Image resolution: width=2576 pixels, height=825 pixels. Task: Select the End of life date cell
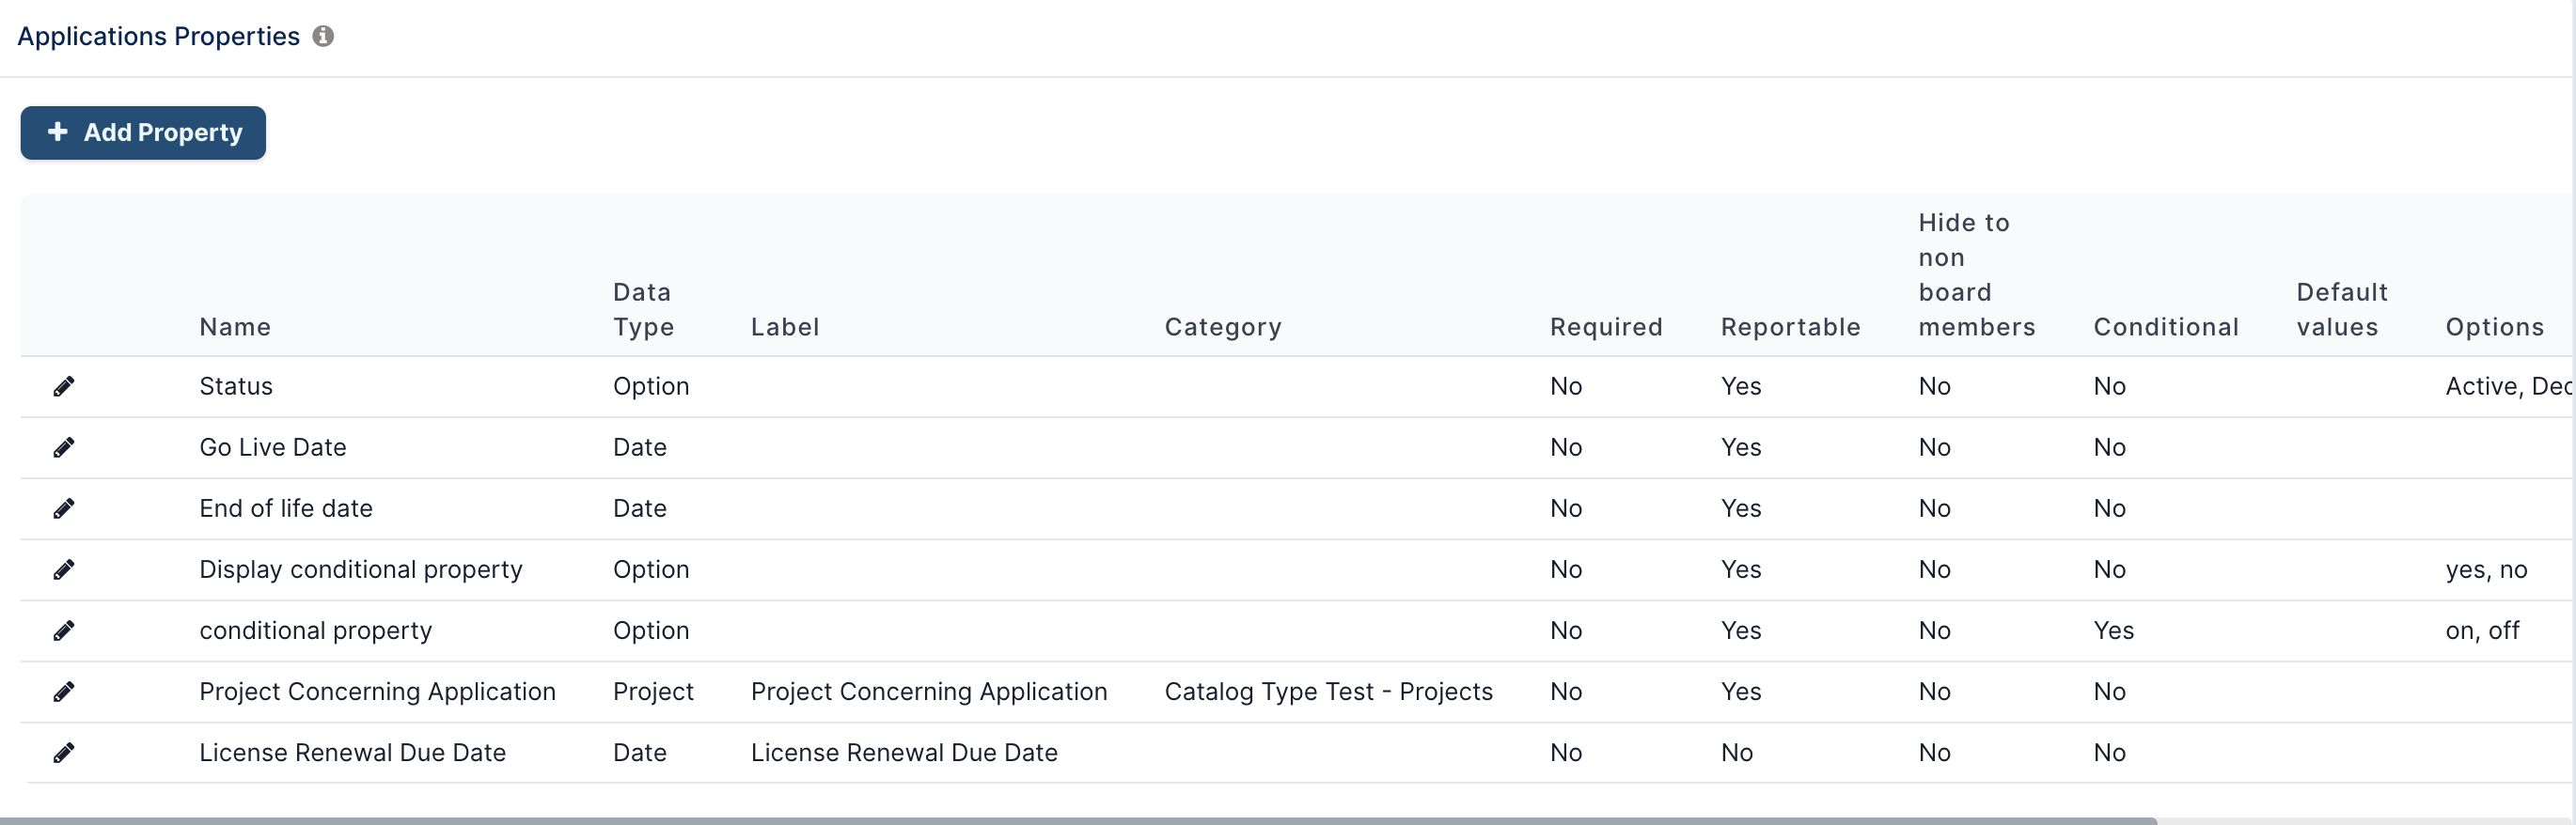click(286, 509)
